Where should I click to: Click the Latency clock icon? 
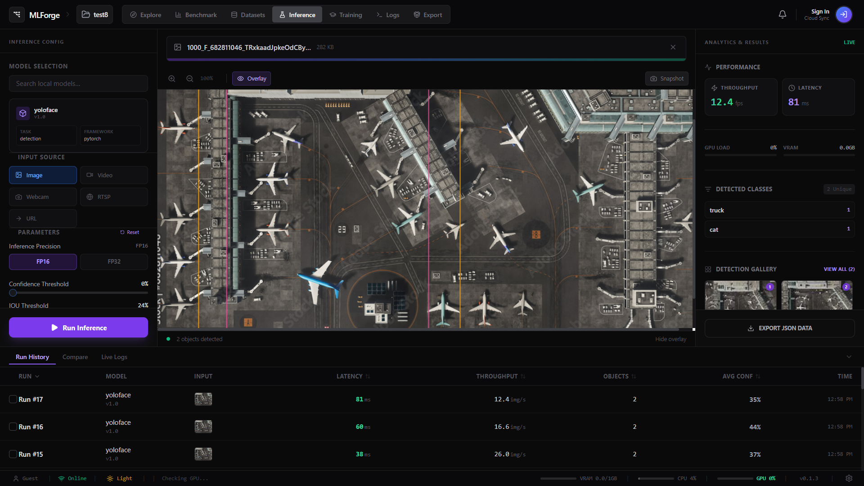click(x=792, y=88)
